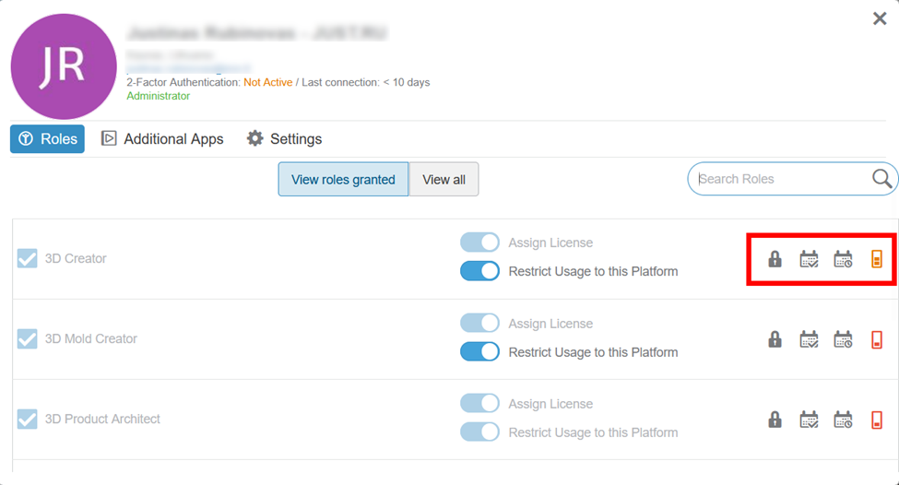Click calendar-check icon in 3D Product Architect row
The image size is (899, 485).
coord(809,420)
